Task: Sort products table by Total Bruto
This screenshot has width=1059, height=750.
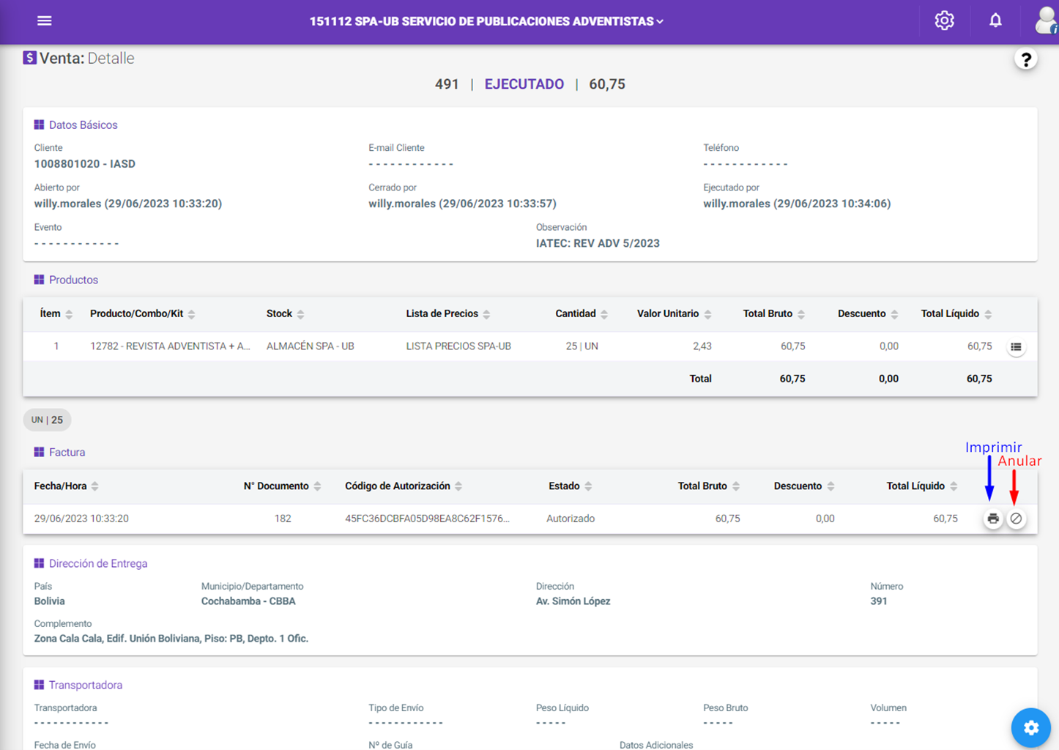Action: pyautogui.click(x=773, y=313)
